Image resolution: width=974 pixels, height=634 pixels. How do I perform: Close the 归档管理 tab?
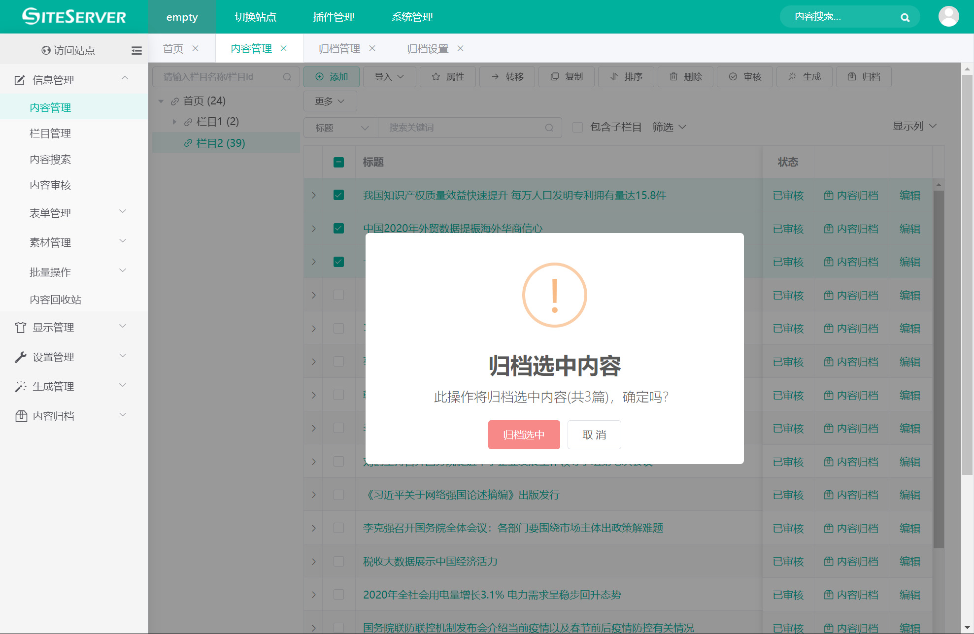[x=372, y=48]
